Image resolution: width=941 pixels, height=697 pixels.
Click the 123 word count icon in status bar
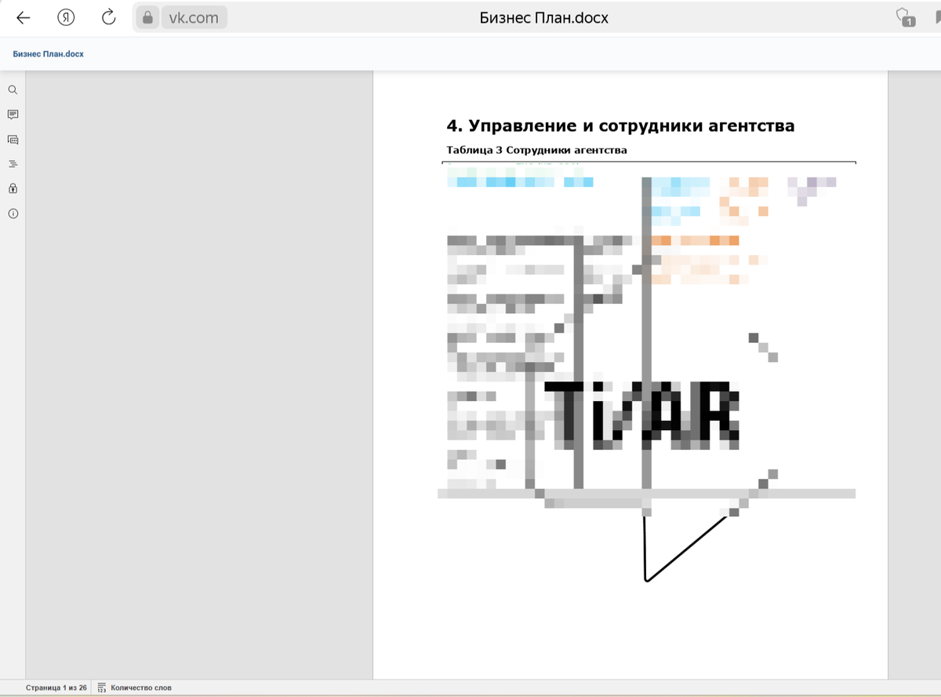[102, 687]
